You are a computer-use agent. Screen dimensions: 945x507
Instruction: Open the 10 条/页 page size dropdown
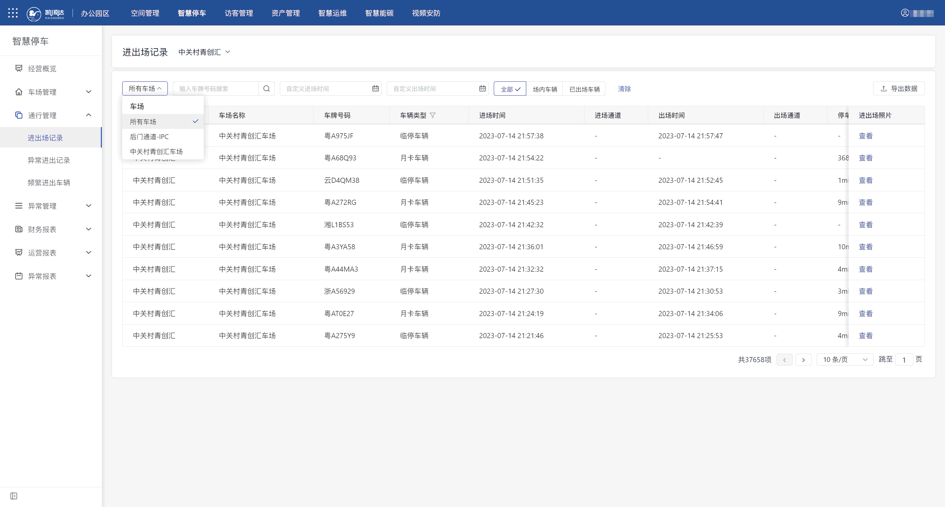click(x=844, y=360)
